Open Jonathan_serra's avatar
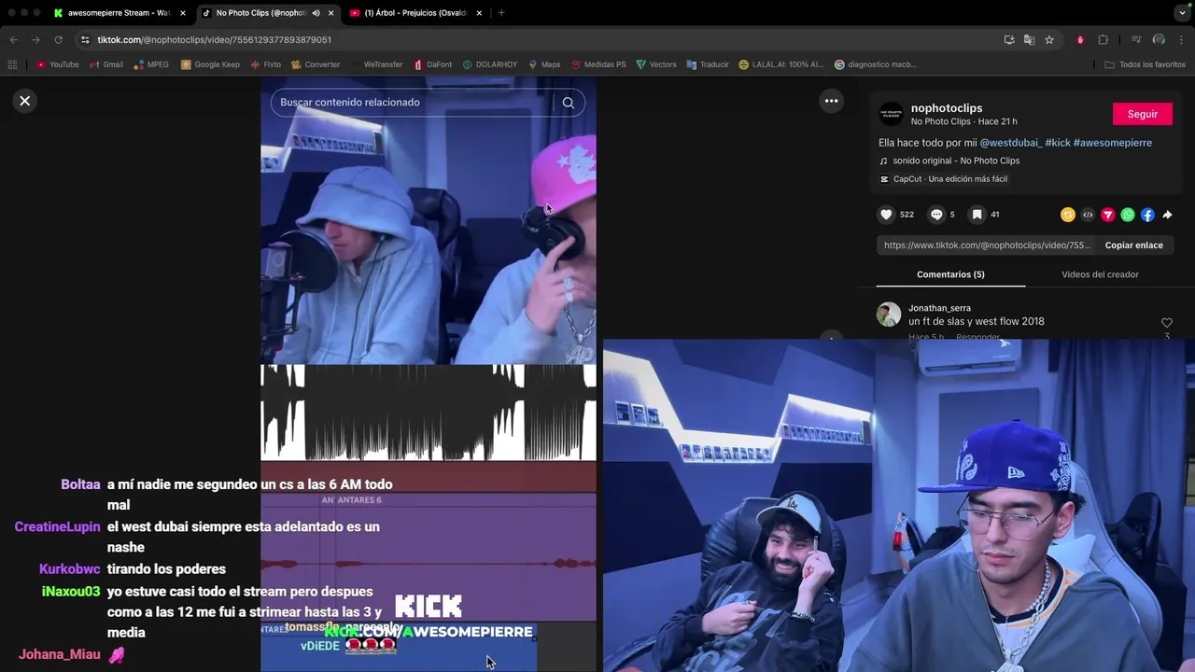Image resolution: width=1195 pixels, height=672 pixels. click(889, 315)
